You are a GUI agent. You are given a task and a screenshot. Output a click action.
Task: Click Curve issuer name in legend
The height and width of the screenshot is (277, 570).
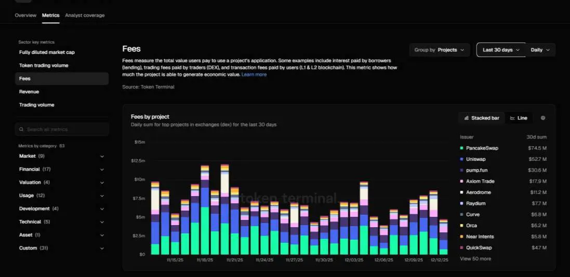pos(473,215)
